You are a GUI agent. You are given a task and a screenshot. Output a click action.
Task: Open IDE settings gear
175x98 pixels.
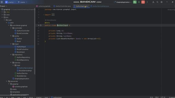[x=162, y=2]
